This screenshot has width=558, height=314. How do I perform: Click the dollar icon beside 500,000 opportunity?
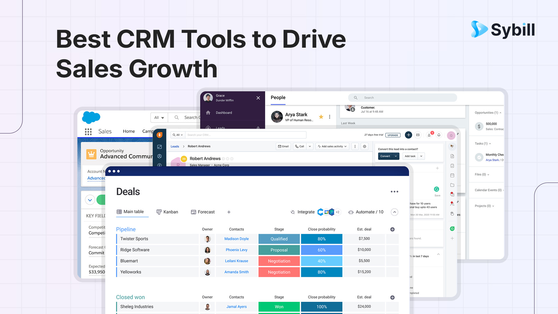tap(479, 126)
